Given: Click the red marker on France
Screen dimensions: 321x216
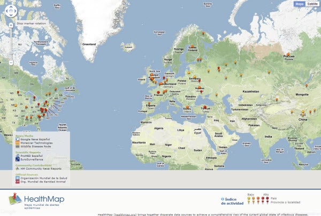Looking at the screenshot, I should click(x=158, y=92).
